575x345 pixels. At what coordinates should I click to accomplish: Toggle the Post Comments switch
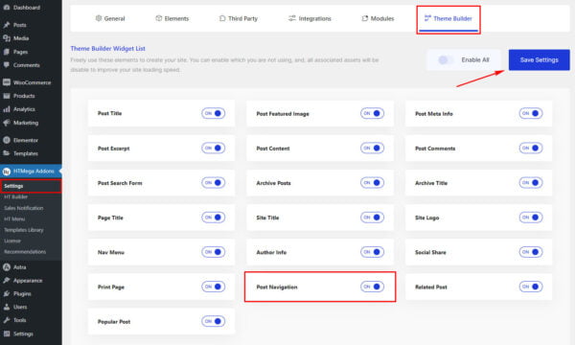point(531,149)
